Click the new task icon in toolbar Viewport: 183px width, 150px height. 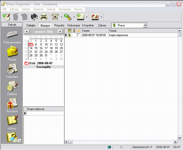tap(6, 17)
